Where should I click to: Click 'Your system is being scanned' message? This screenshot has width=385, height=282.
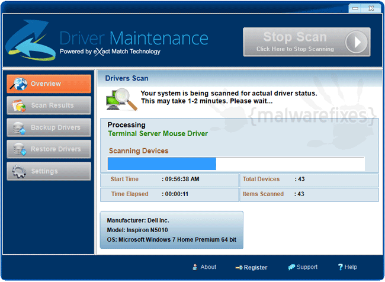tap(229, 94)
